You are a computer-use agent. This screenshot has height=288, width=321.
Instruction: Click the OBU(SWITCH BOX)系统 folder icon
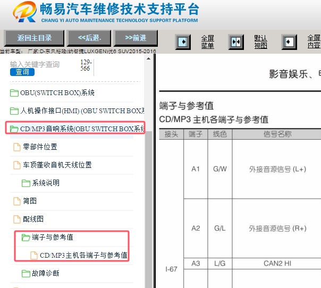(14, 93)
